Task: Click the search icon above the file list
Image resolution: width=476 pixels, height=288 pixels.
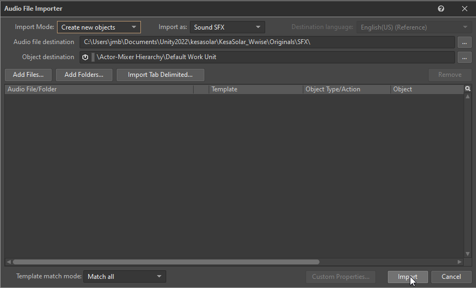Action: (x=467, y=89)
